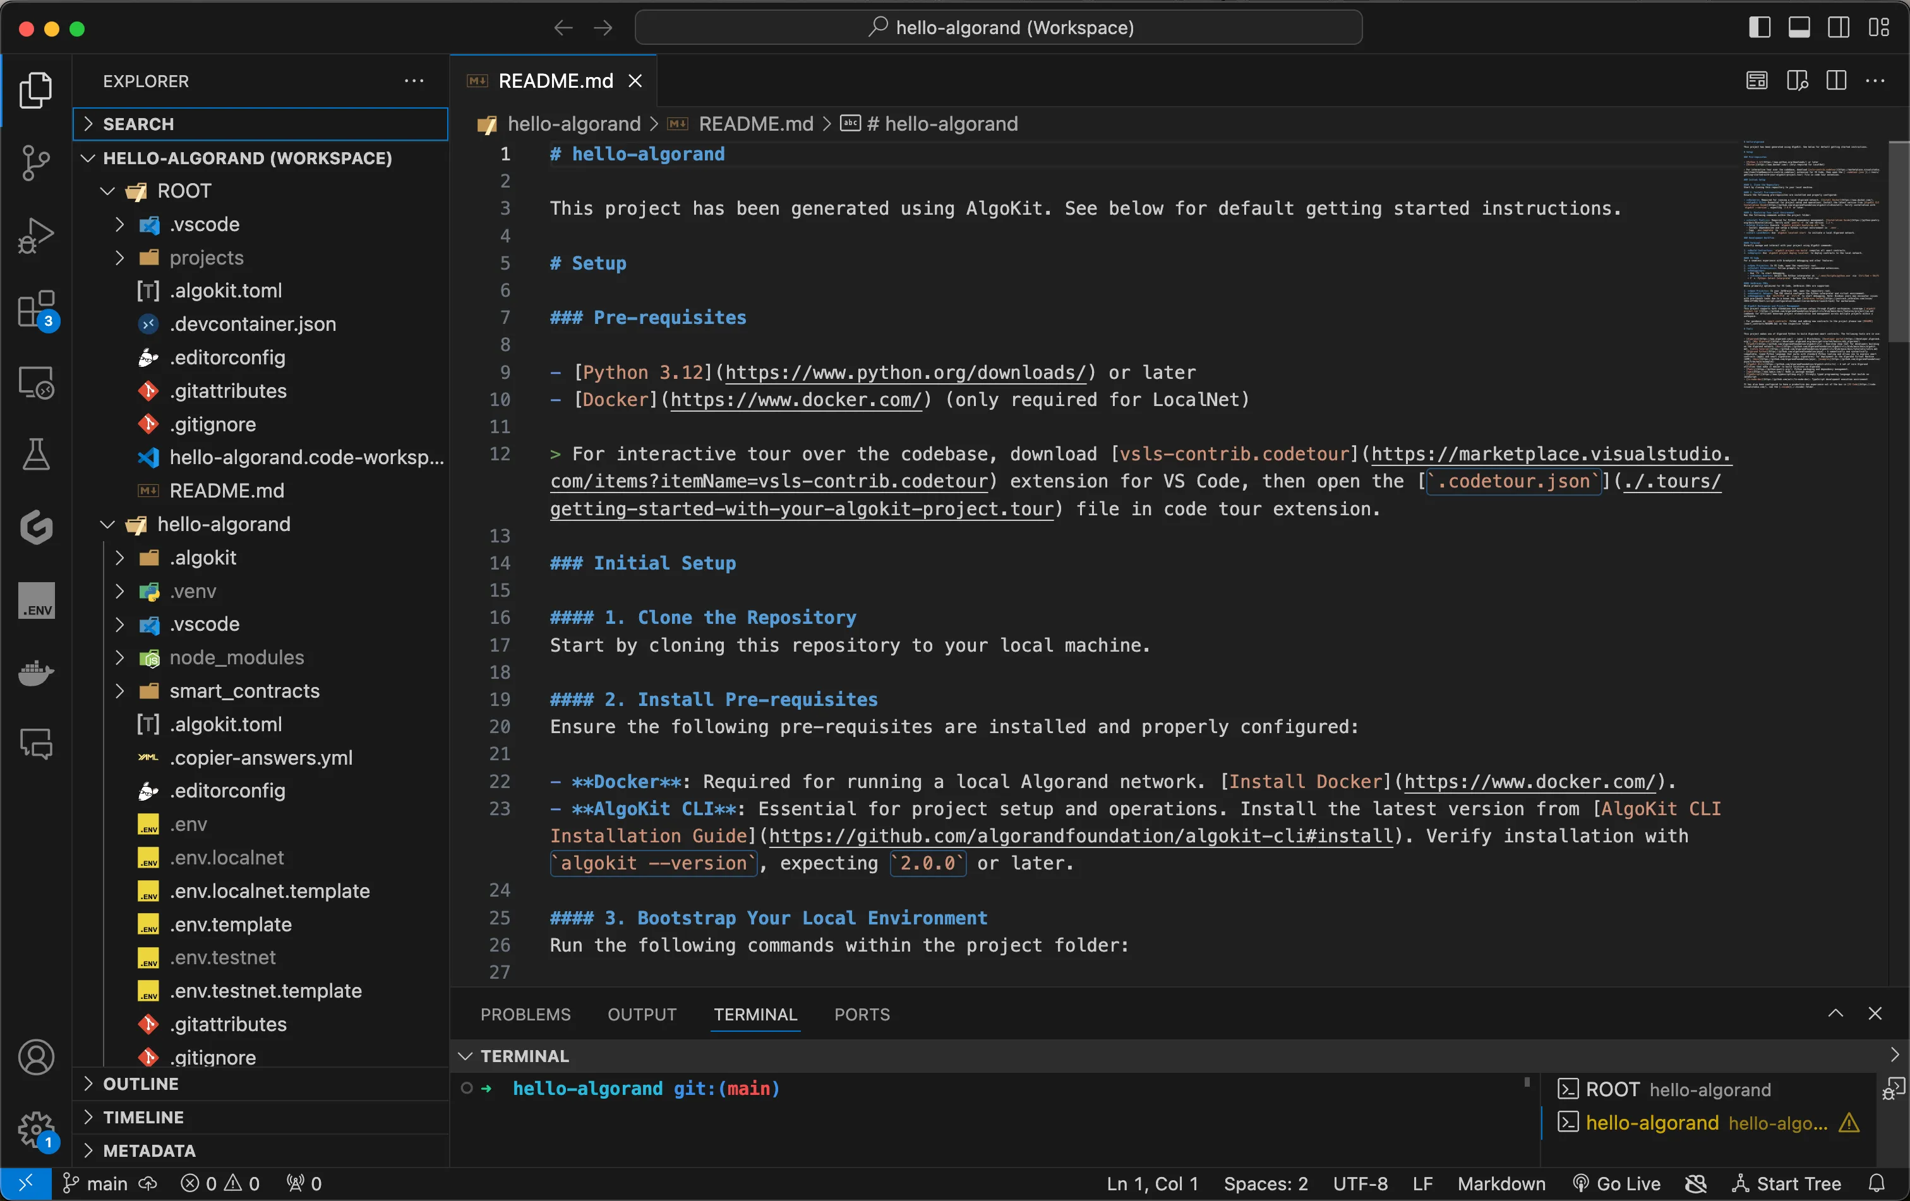Toggle the crossed-out status bar icon
Screen dimensions: 1910x1201
1696,1183
